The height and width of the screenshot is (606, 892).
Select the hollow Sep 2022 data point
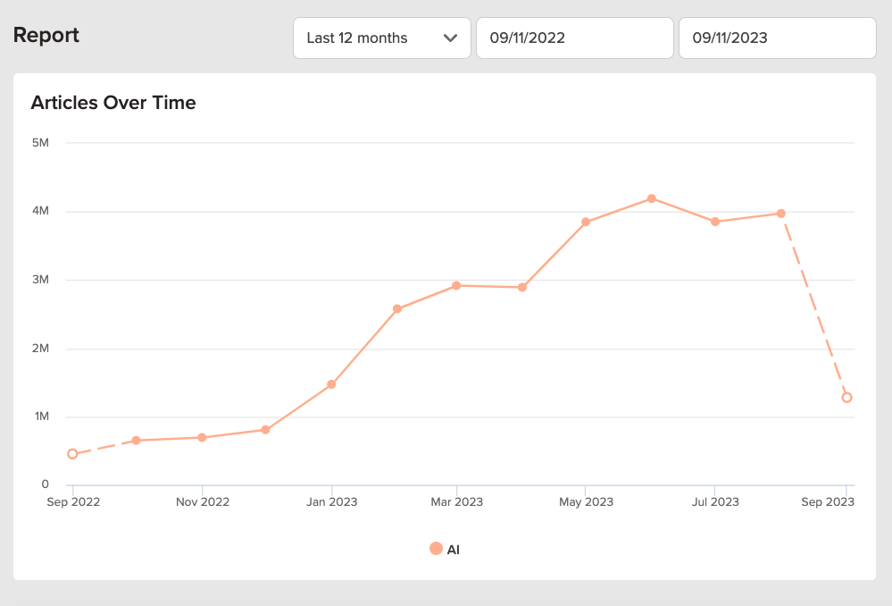pos(72,454)
